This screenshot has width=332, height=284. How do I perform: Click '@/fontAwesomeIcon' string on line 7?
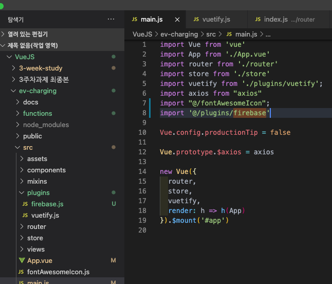click(x=227, y=103)
